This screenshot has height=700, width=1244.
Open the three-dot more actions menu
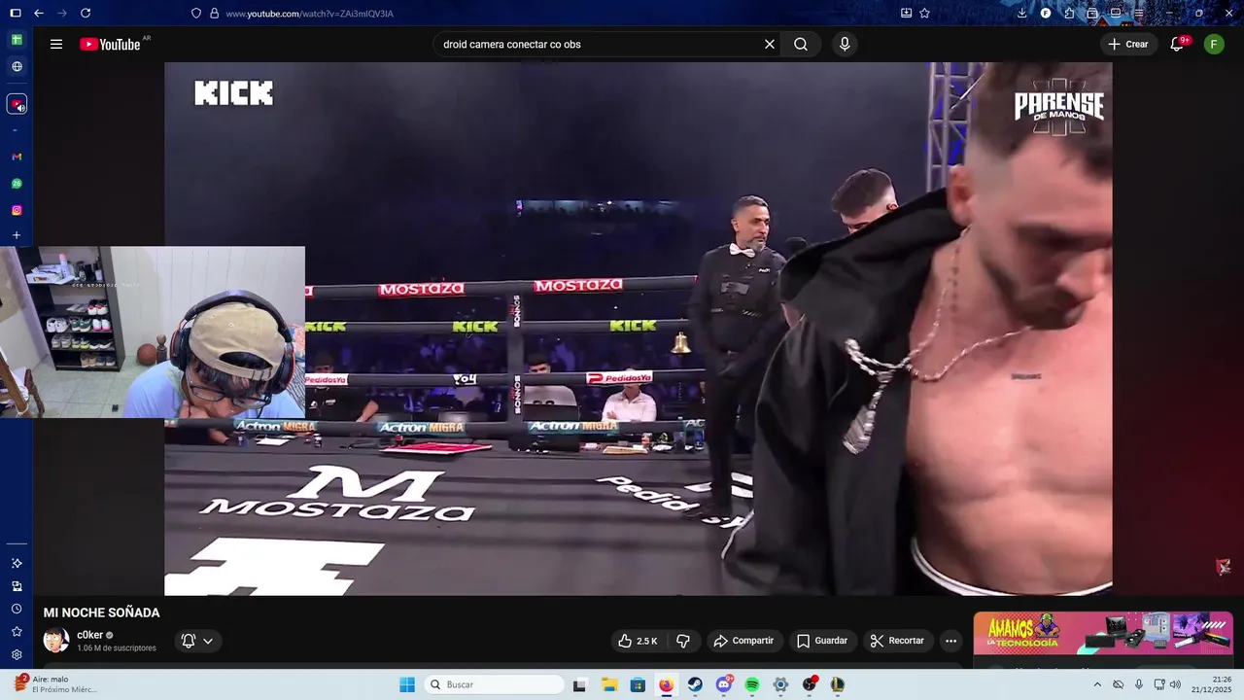tap(950, 641)
